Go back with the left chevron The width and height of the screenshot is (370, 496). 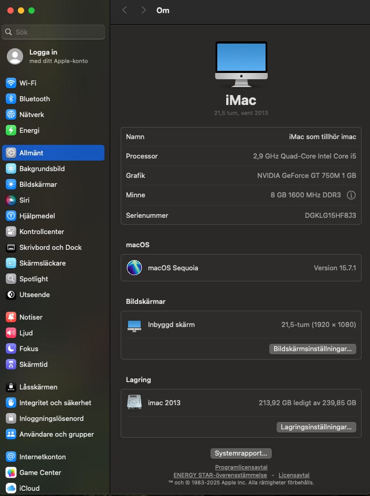124,10
